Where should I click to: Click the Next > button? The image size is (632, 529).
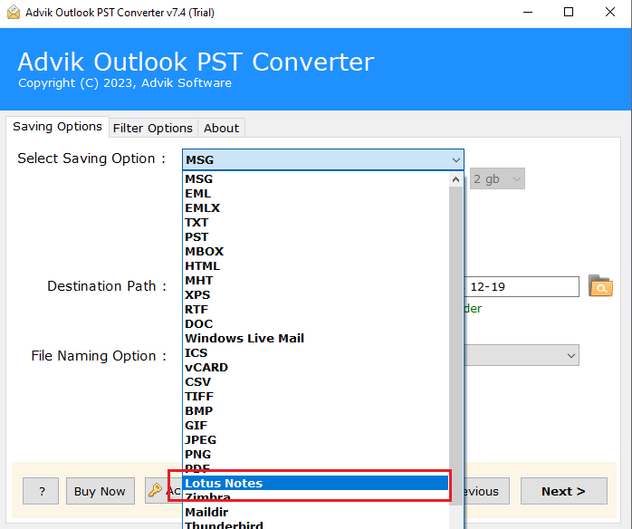click(x=563, y=491)
